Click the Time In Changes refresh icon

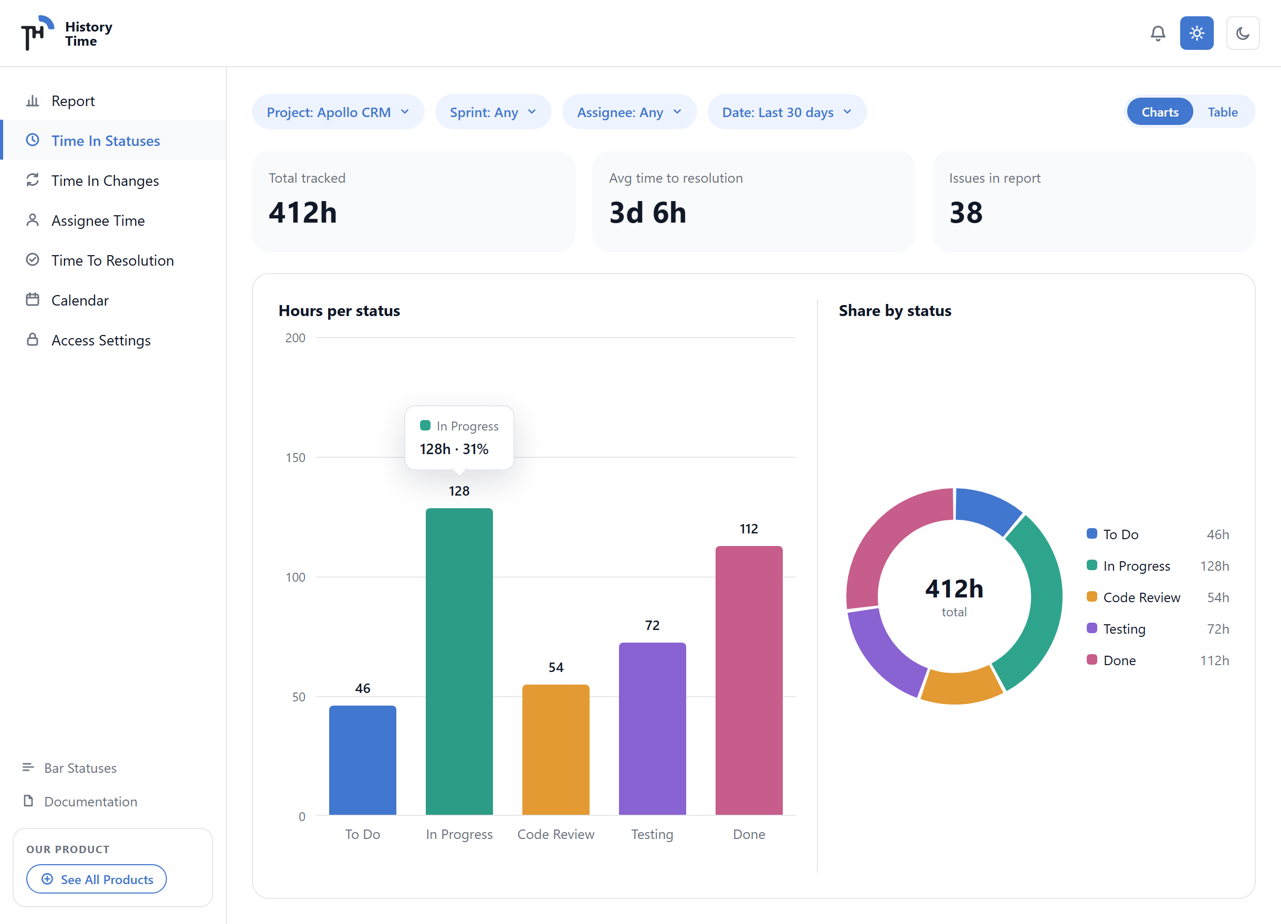pyautogui.click(x=33, y=180)
